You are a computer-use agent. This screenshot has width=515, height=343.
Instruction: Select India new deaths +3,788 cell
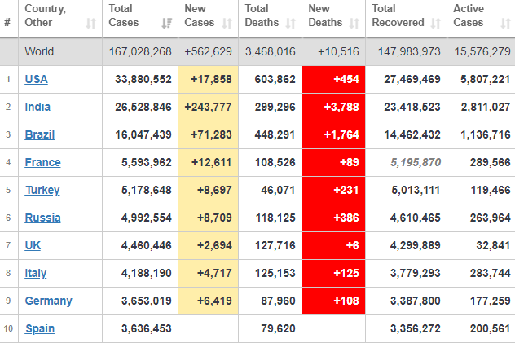[334, 107]
